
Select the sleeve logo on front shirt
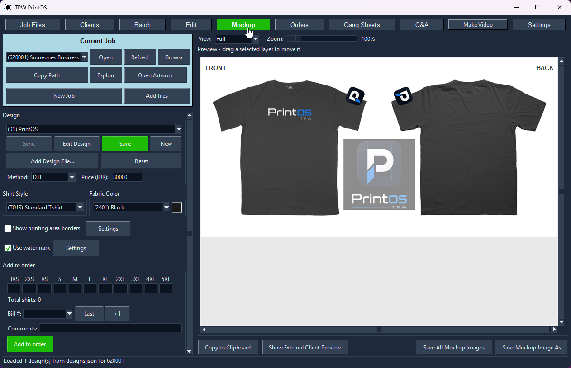tap(355, 96)
